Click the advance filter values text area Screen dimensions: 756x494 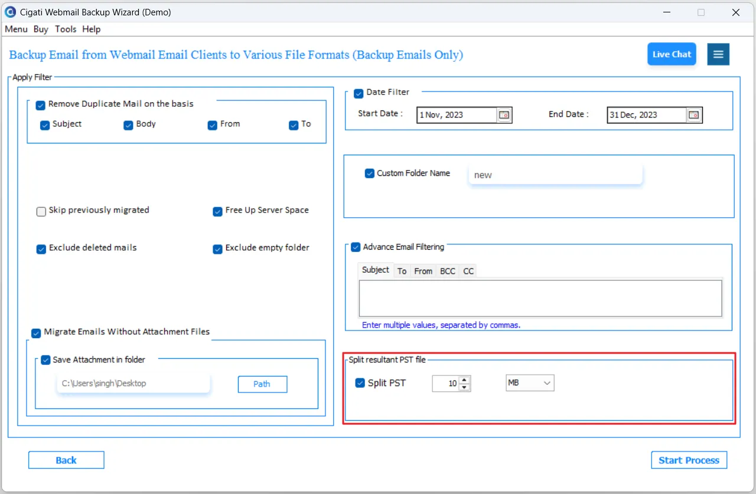tap(540, 298)
